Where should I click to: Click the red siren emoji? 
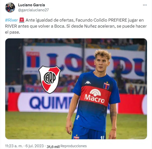coord(22,20)
